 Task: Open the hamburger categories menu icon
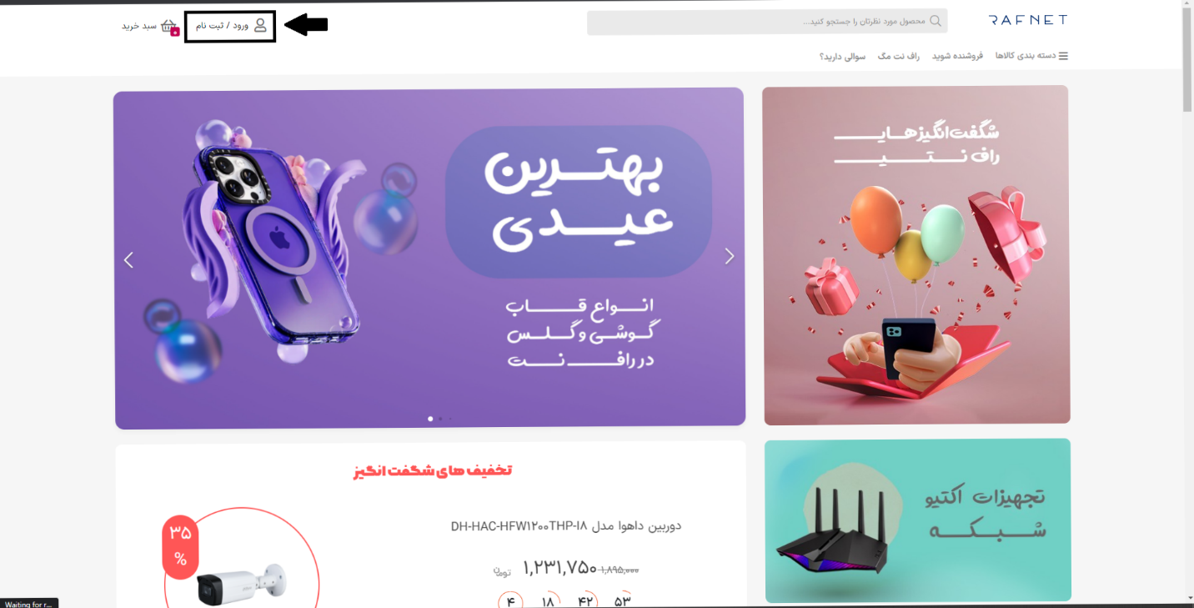[1063, 56]
